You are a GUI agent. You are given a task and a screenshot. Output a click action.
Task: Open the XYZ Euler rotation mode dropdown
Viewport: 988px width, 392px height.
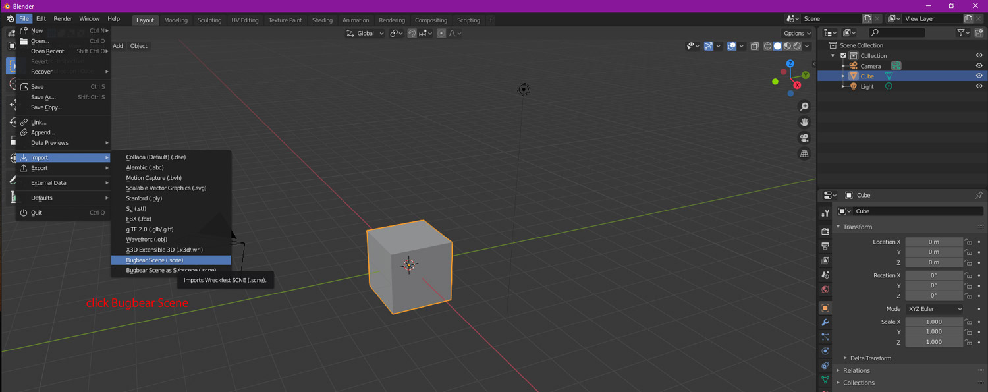[934, 309]
